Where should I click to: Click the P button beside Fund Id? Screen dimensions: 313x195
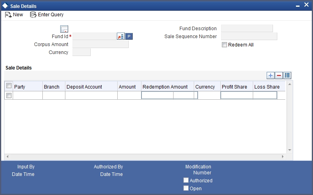pyautogui.click(x=129, y=37)
